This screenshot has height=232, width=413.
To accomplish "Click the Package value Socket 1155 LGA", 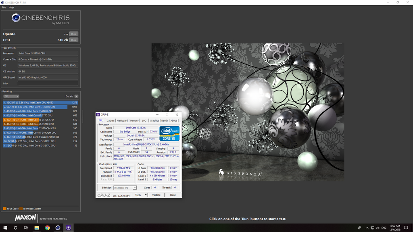I will (x=136, y=135).
